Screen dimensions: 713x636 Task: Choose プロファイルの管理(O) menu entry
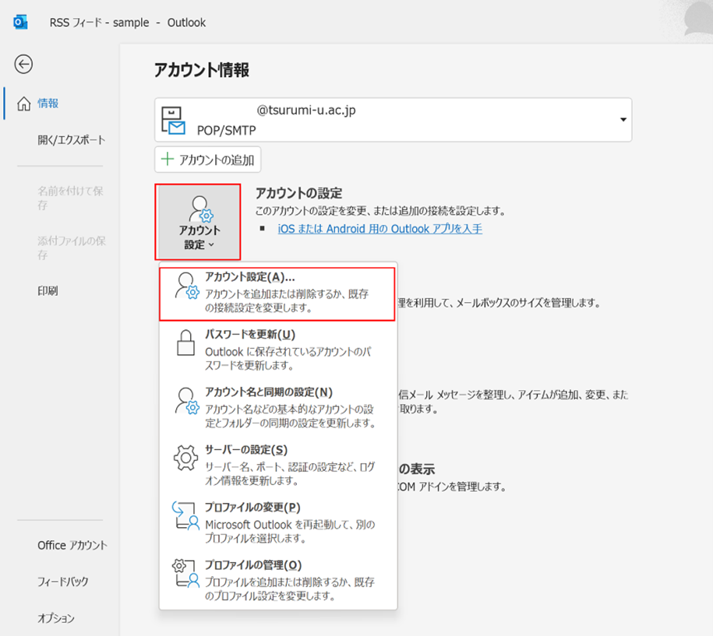point(278,581)
